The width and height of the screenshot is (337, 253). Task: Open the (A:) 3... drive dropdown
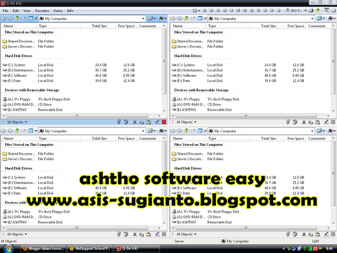click(x=305, y=11)
